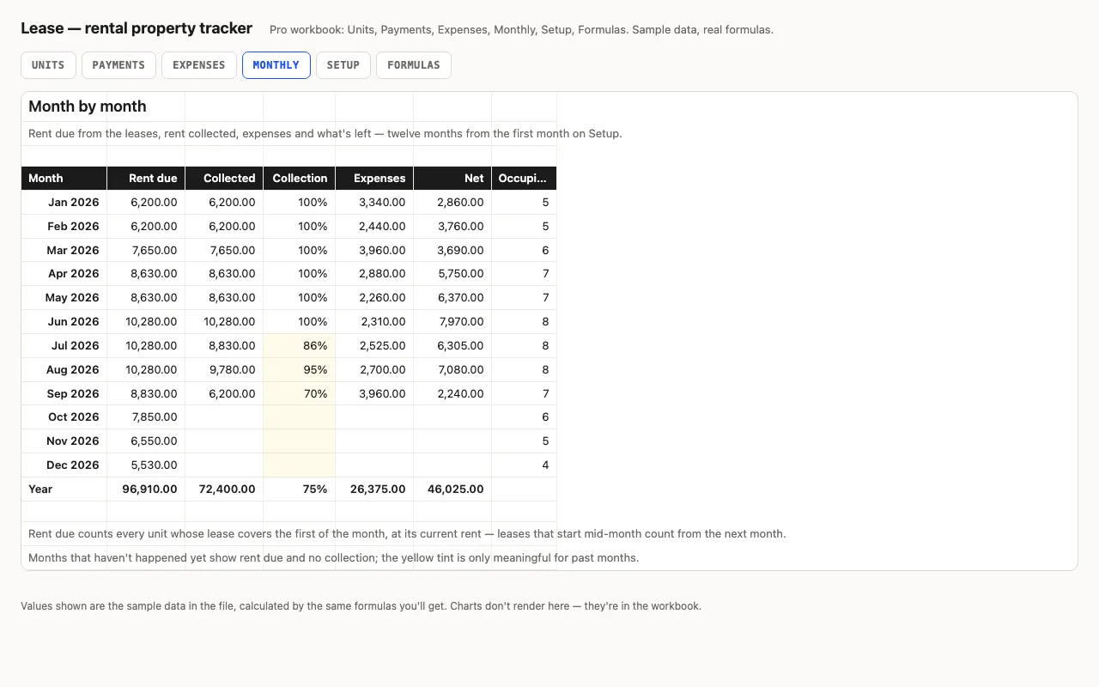Select the "Collected" column header
The width and height of the screenshot is (1099, 687).
coord(224,179)
